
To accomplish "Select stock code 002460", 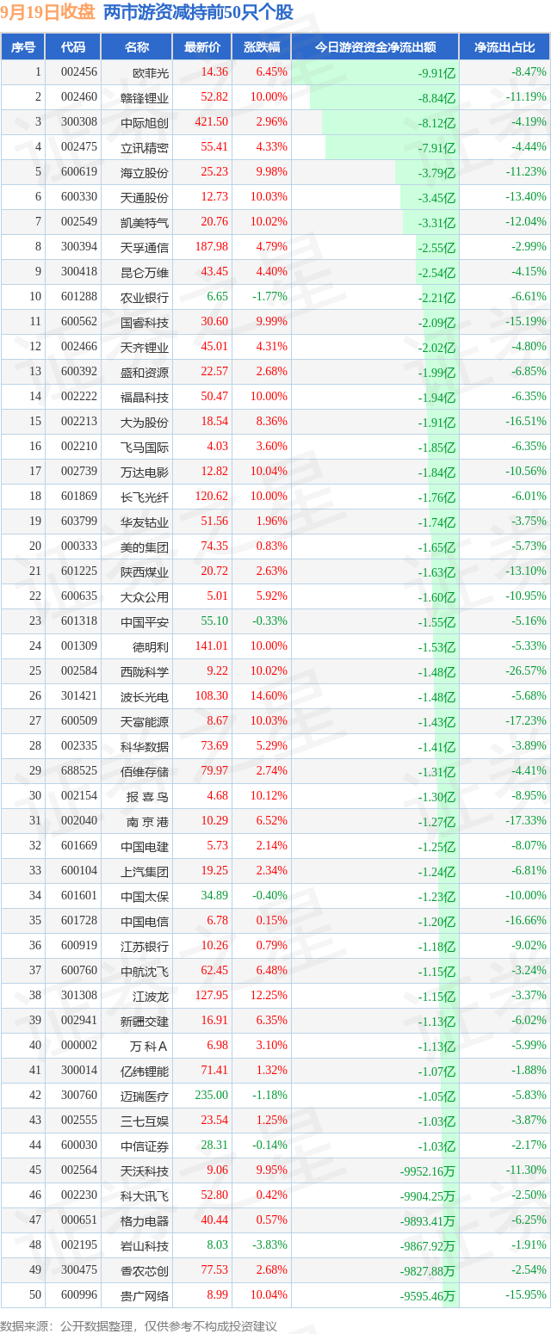I will pos(78,97).
